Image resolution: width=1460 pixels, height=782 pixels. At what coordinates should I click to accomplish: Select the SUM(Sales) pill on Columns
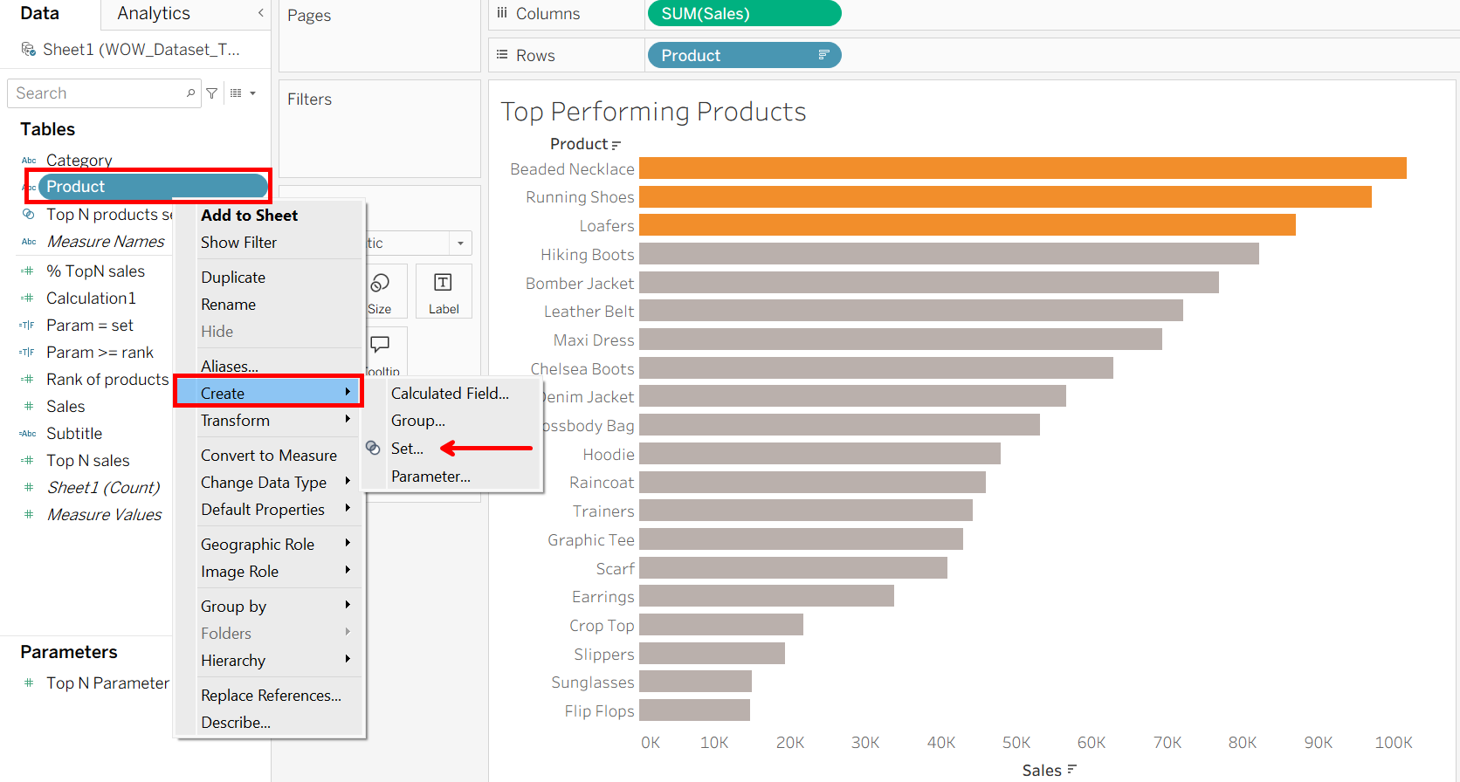point(743,14)
